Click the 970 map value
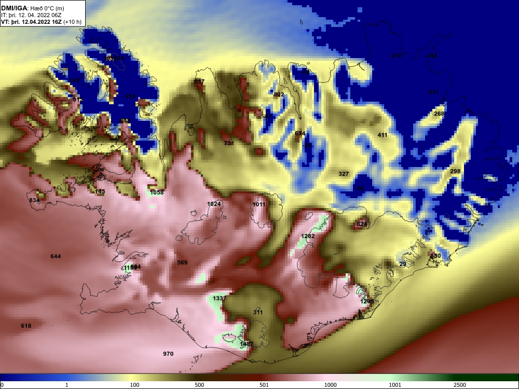Image resolution: width=519 pixels, height=389 pixels. tap(168, 354)
